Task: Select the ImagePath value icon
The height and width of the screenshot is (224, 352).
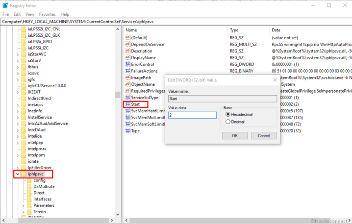Action: tap(127, 77)
